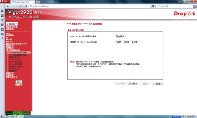This screenshot has width=197, height=118.
Task: Open the 防火牆 firewall menu
Action: click(x=9, y=39)
